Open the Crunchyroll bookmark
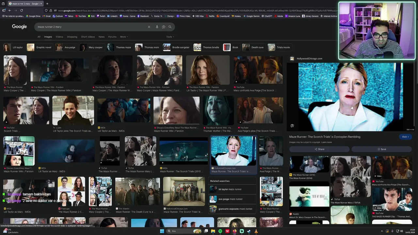Screen dimensions: 418x235 pyautogui.click(x=223, y=16)
